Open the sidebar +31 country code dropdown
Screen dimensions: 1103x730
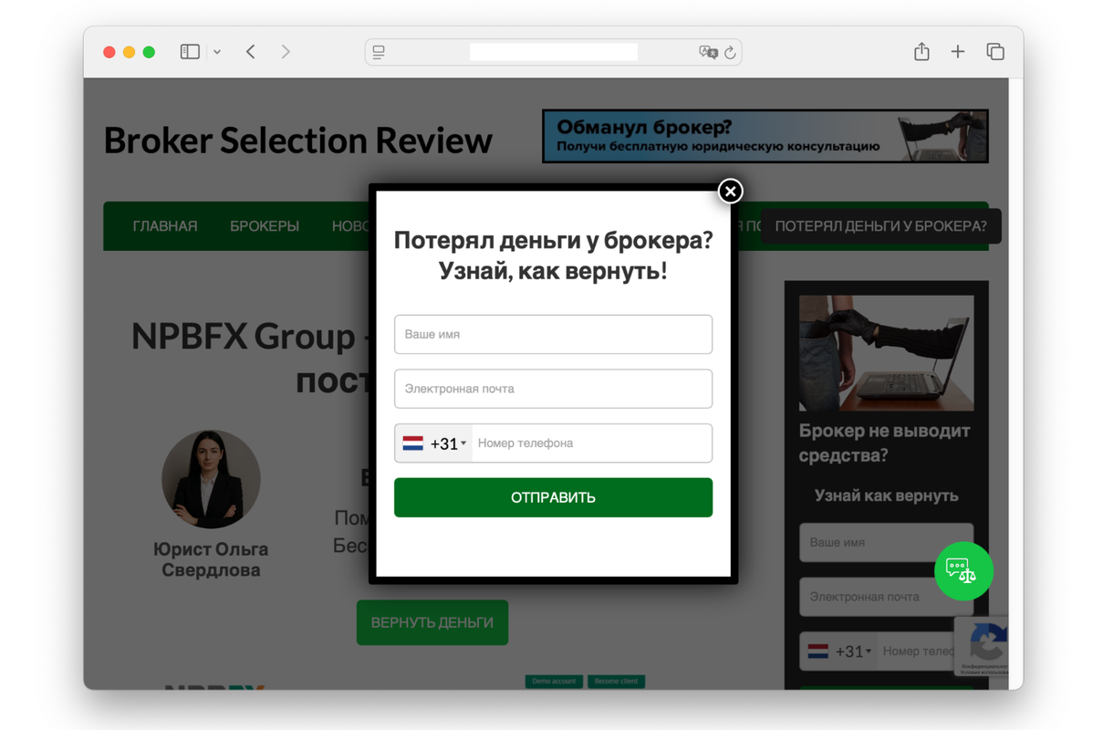[x=839, y=652]
